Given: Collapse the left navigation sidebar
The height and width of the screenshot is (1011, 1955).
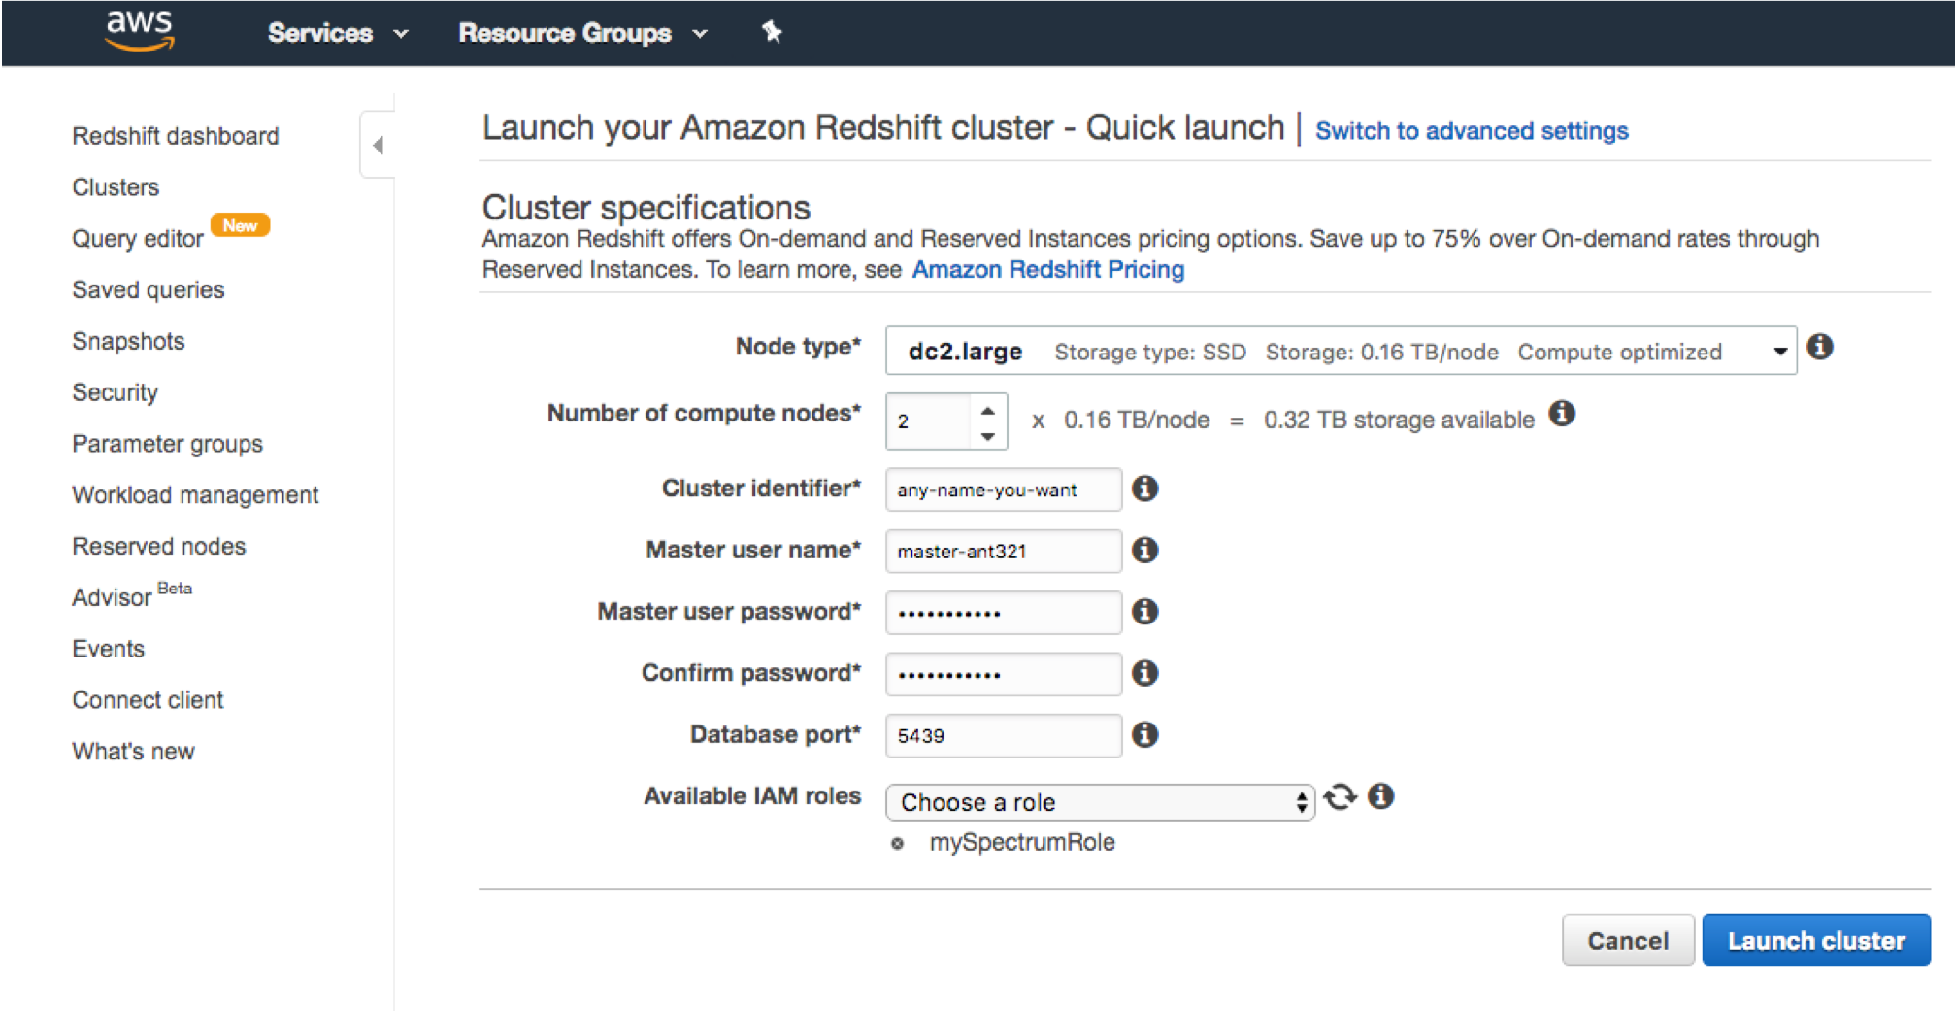Looking at the screenshot, I should click(x=378, y=145).
